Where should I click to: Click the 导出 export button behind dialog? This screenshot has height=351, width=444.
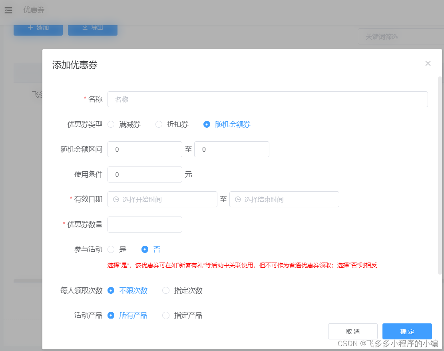point(93,30)
